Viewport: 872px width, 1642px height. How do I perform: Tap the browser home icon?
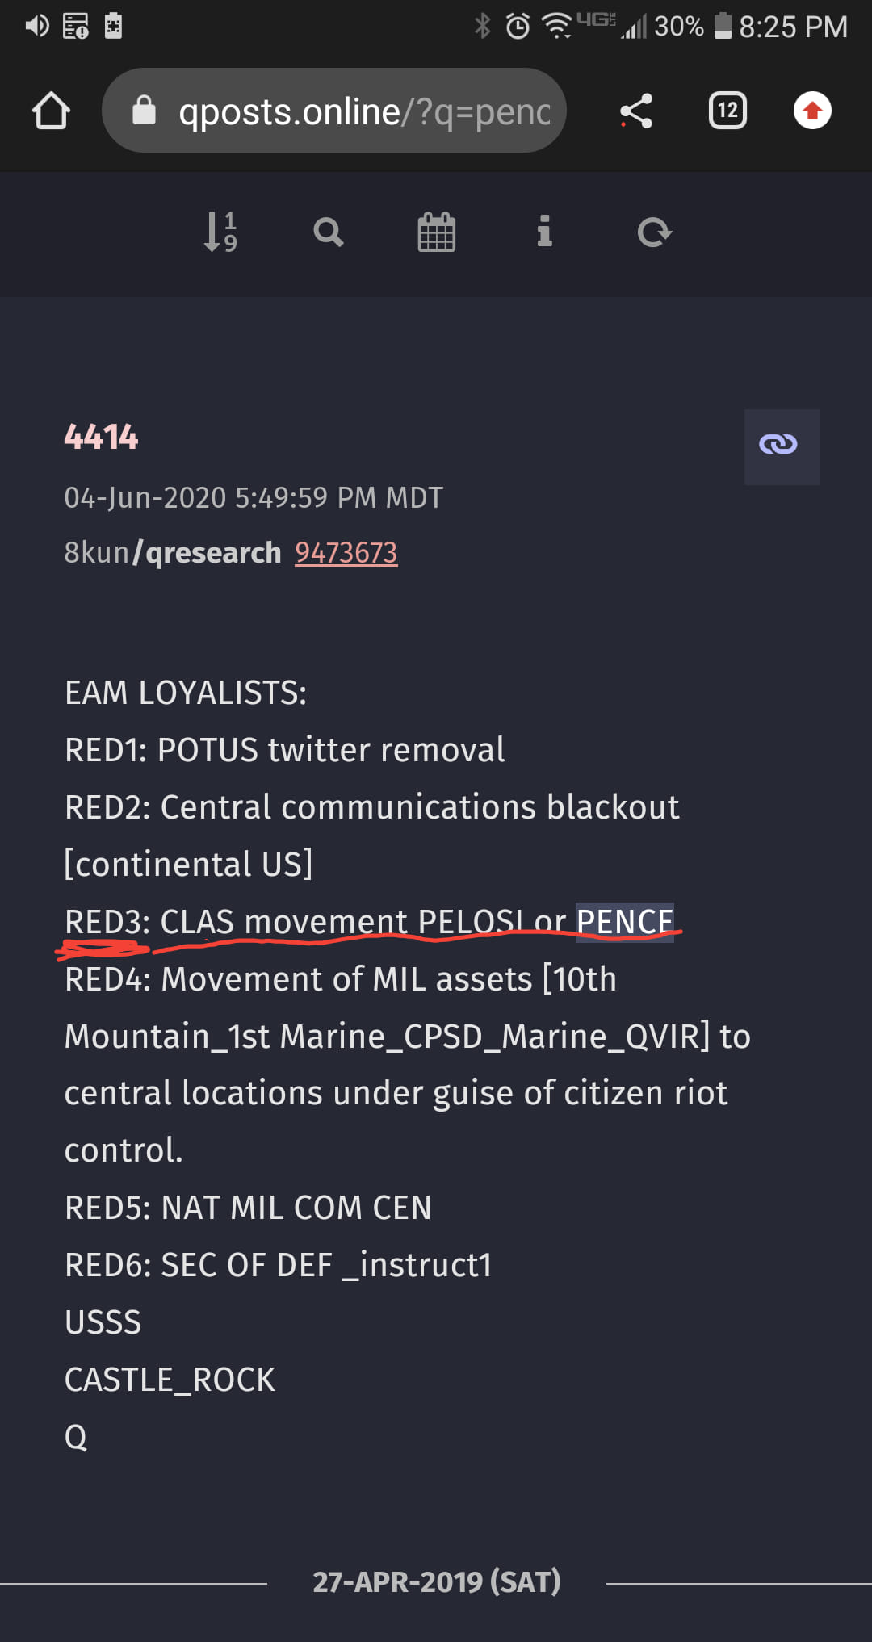point(51,111)
